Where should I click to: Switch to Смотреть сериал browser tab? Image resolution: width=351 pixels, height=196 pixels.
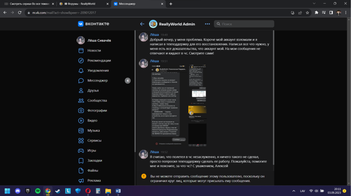[x=29, y=4]
